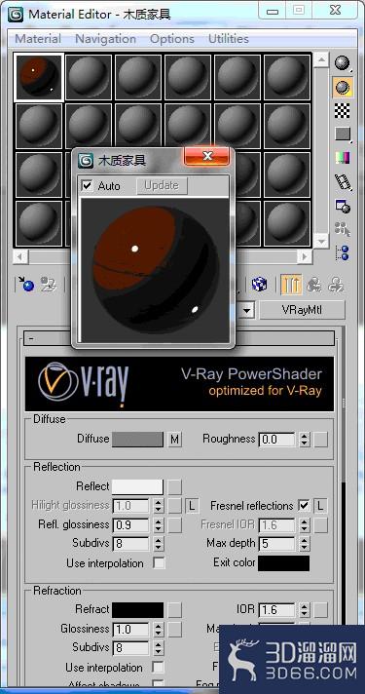
Task: Open the Exit color swatch
Action: click(x=283, y=563)
